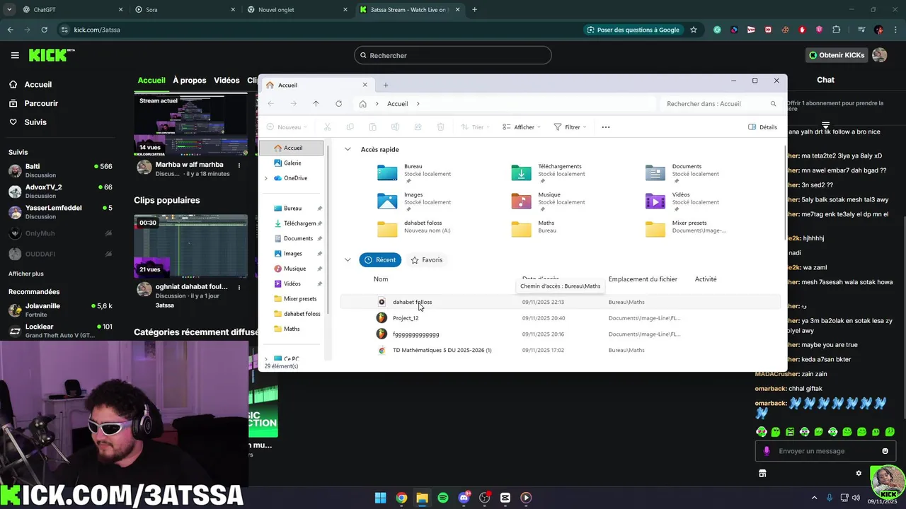Open the Kick hamburger menu
Image resolution: width=906 pixels, height=509 pixels.
click(x=15, y=55)
